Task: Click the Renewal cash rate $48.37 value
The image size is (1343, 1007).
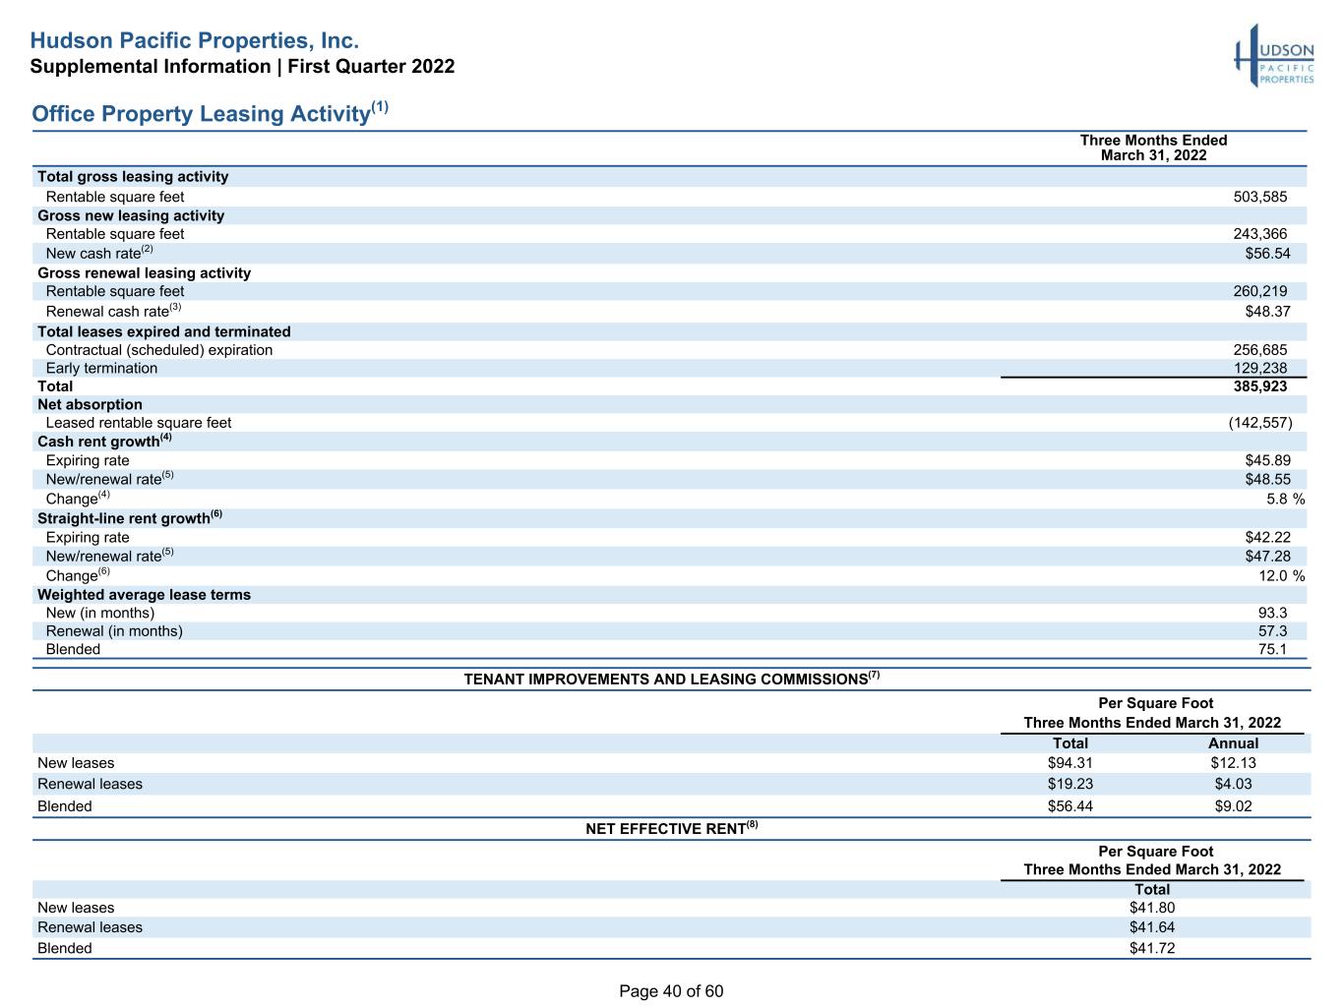Action: coord(1268,311)
